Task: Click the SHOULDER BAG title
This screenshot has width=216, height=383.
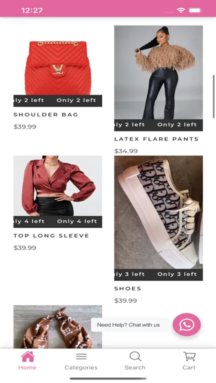Action: 46,114
